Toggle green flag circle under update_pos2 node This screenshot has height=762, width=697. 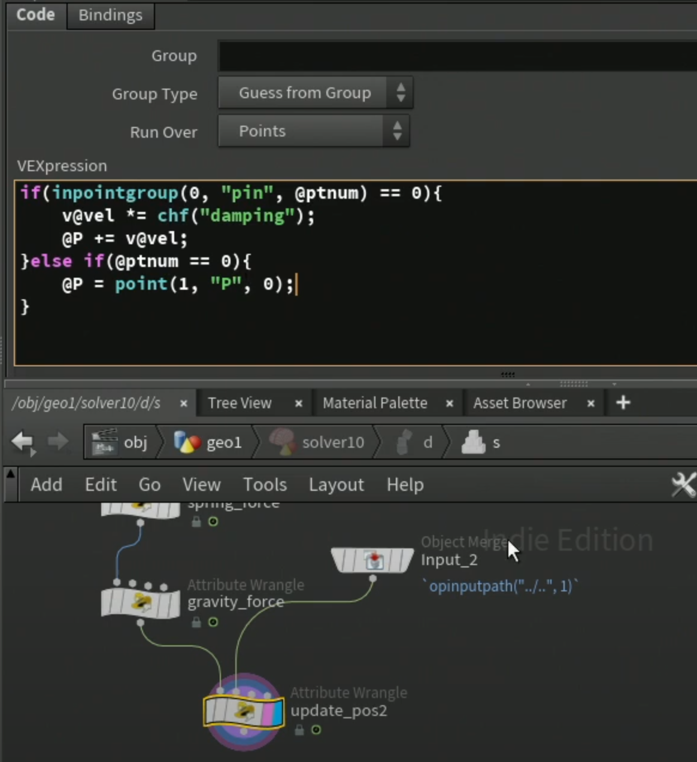coord(316,730)
